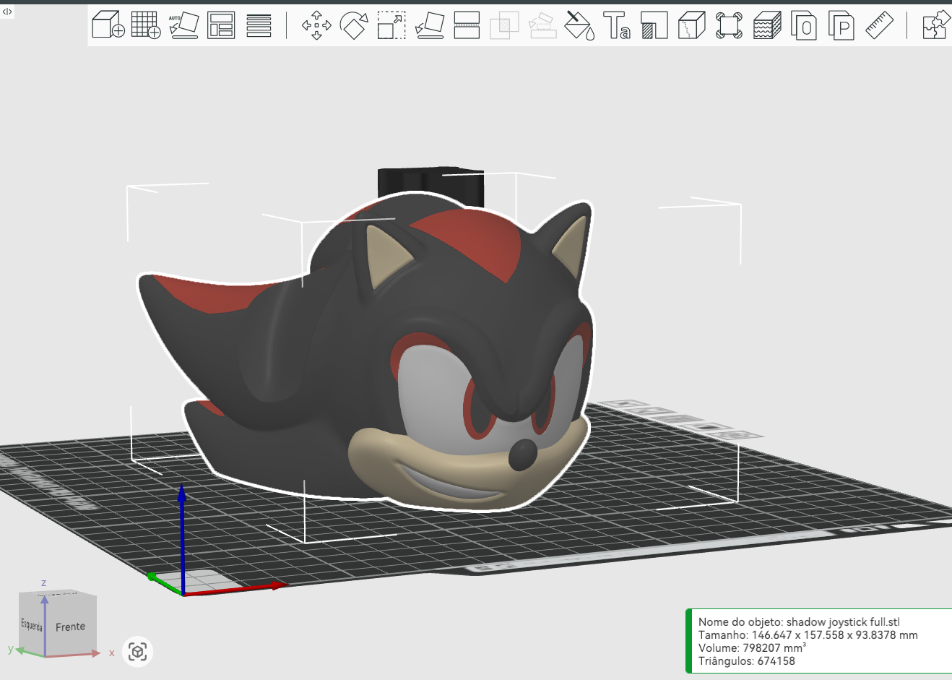Click the Add object cube icon

point(108,25)
